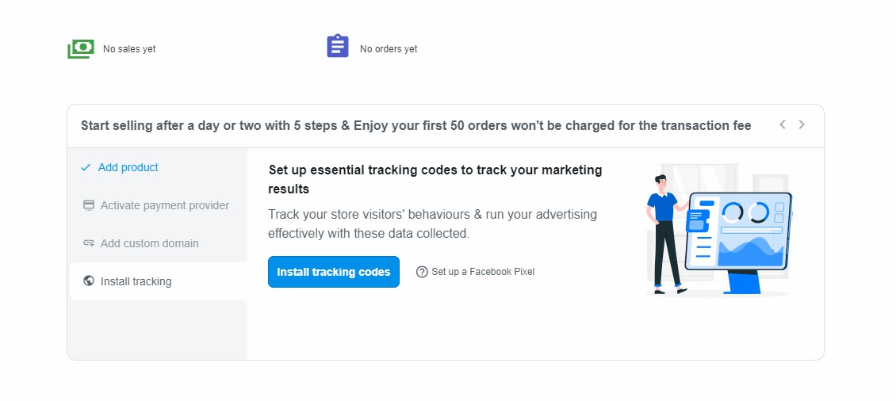Click the No orders yet label
The image size is (896, 401).
(x=389, y=49)
